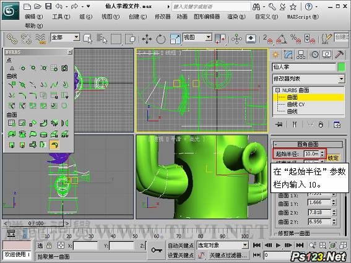This screenshot has width=351, height=263.
Task: Open the 修改器列表 modifier list dropdown
Action: pyautogui.click(x=309, y=79)
